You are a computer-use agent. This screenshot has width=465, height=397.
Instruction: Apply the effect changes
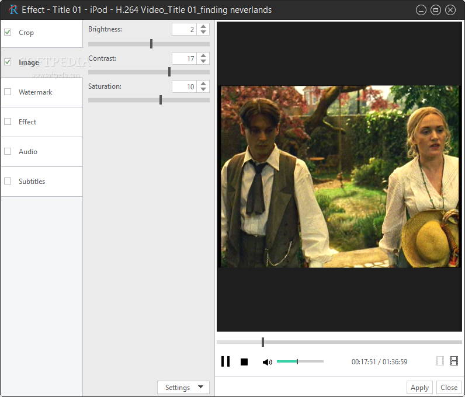(419, 388)
